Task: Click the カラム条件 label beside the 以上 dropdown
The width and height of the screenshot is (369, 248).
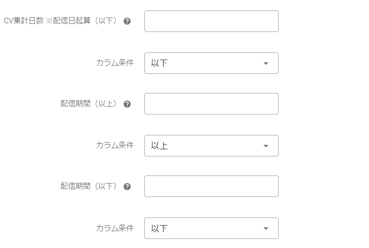Action: pos(115,145)
